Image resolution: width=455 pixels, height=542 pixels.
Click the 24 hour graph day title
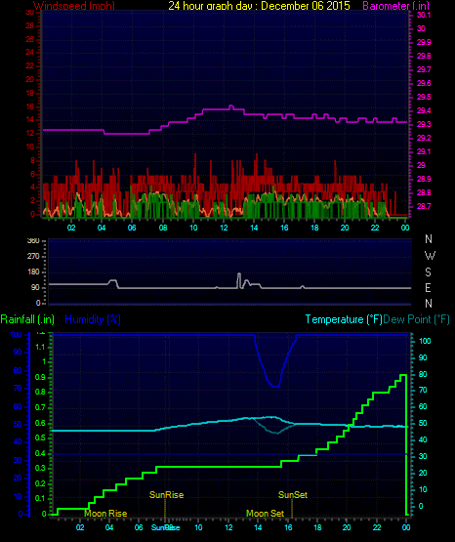coord(259,6)
